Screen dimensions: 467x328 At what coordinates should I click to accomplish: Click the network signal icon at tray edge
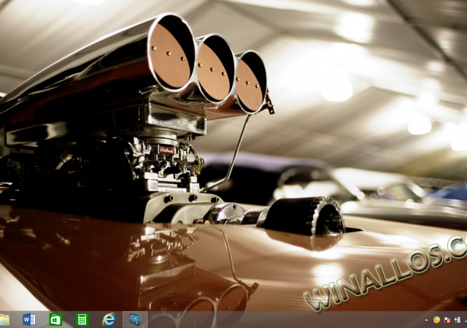pos(464,320)
